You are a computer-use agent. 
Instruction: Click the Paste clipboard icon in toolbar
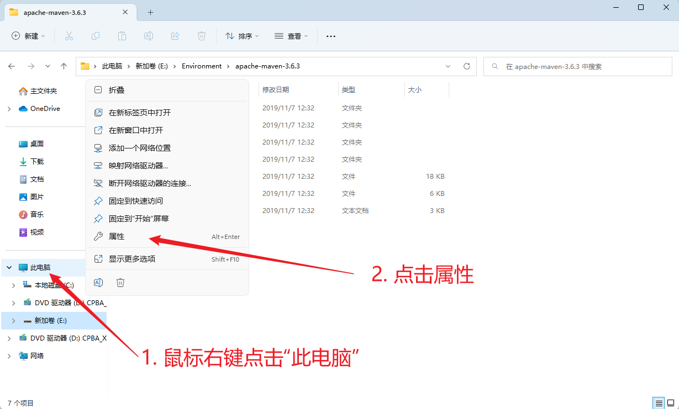coord(122,36)
